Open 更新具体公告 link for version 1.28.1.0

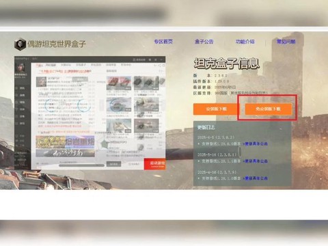255,178
